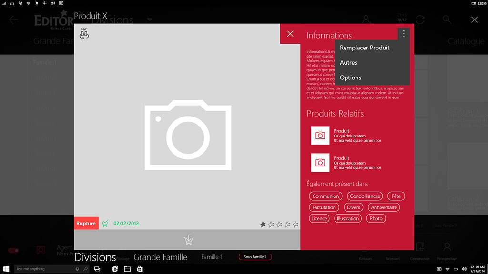Click the 'Sous Famille 1' breadcrumb pill

255,257
